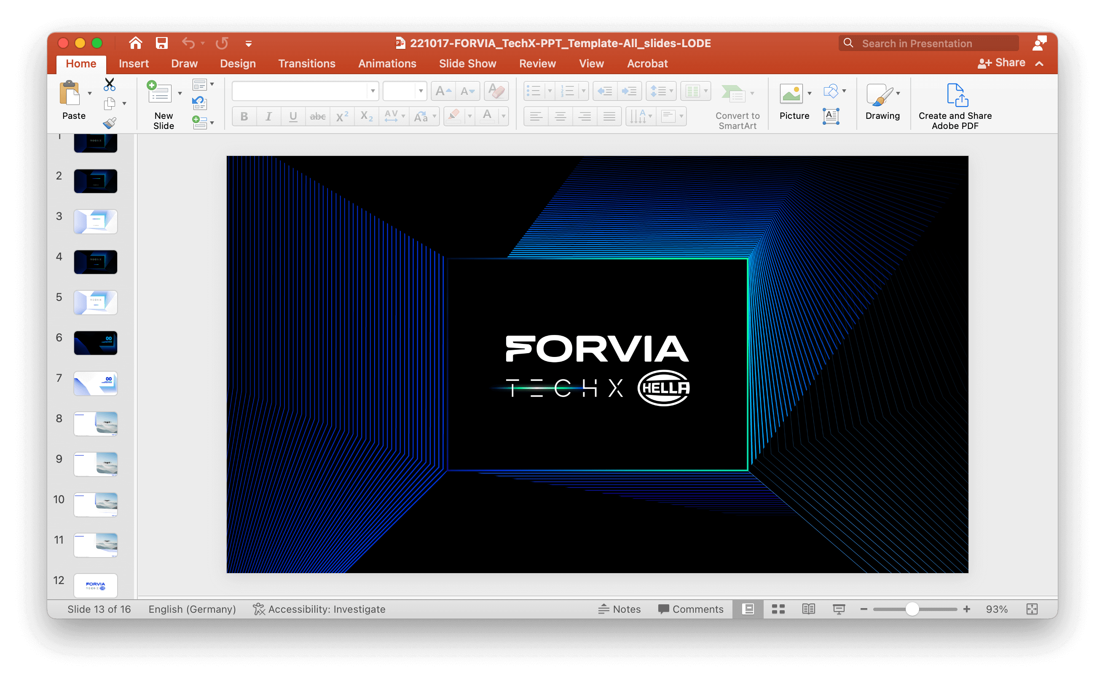Open the Design tab
Image resolution: width=1105 pixels, height=681 pixels.
click(238, 64)
